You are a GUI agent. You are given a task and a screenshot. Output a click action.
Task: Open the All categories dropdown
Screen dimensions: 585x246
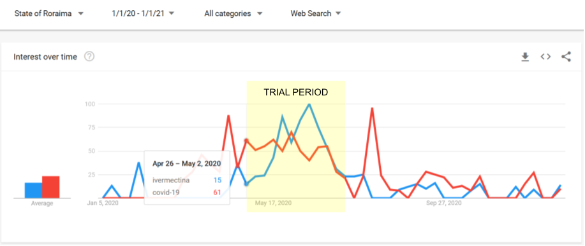[x=233, y=13]
